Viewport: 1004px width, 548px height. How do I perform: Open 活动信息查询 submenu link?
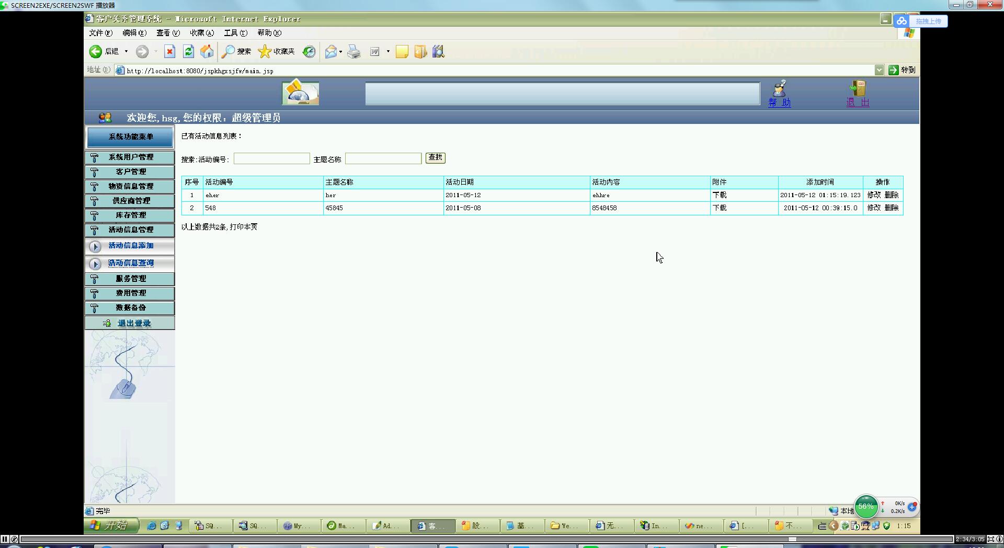coord(131,264)
